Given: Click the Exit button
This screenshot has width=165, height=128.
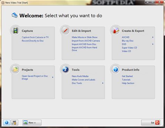Looking at the screenshot, I should tap(151, 122).
